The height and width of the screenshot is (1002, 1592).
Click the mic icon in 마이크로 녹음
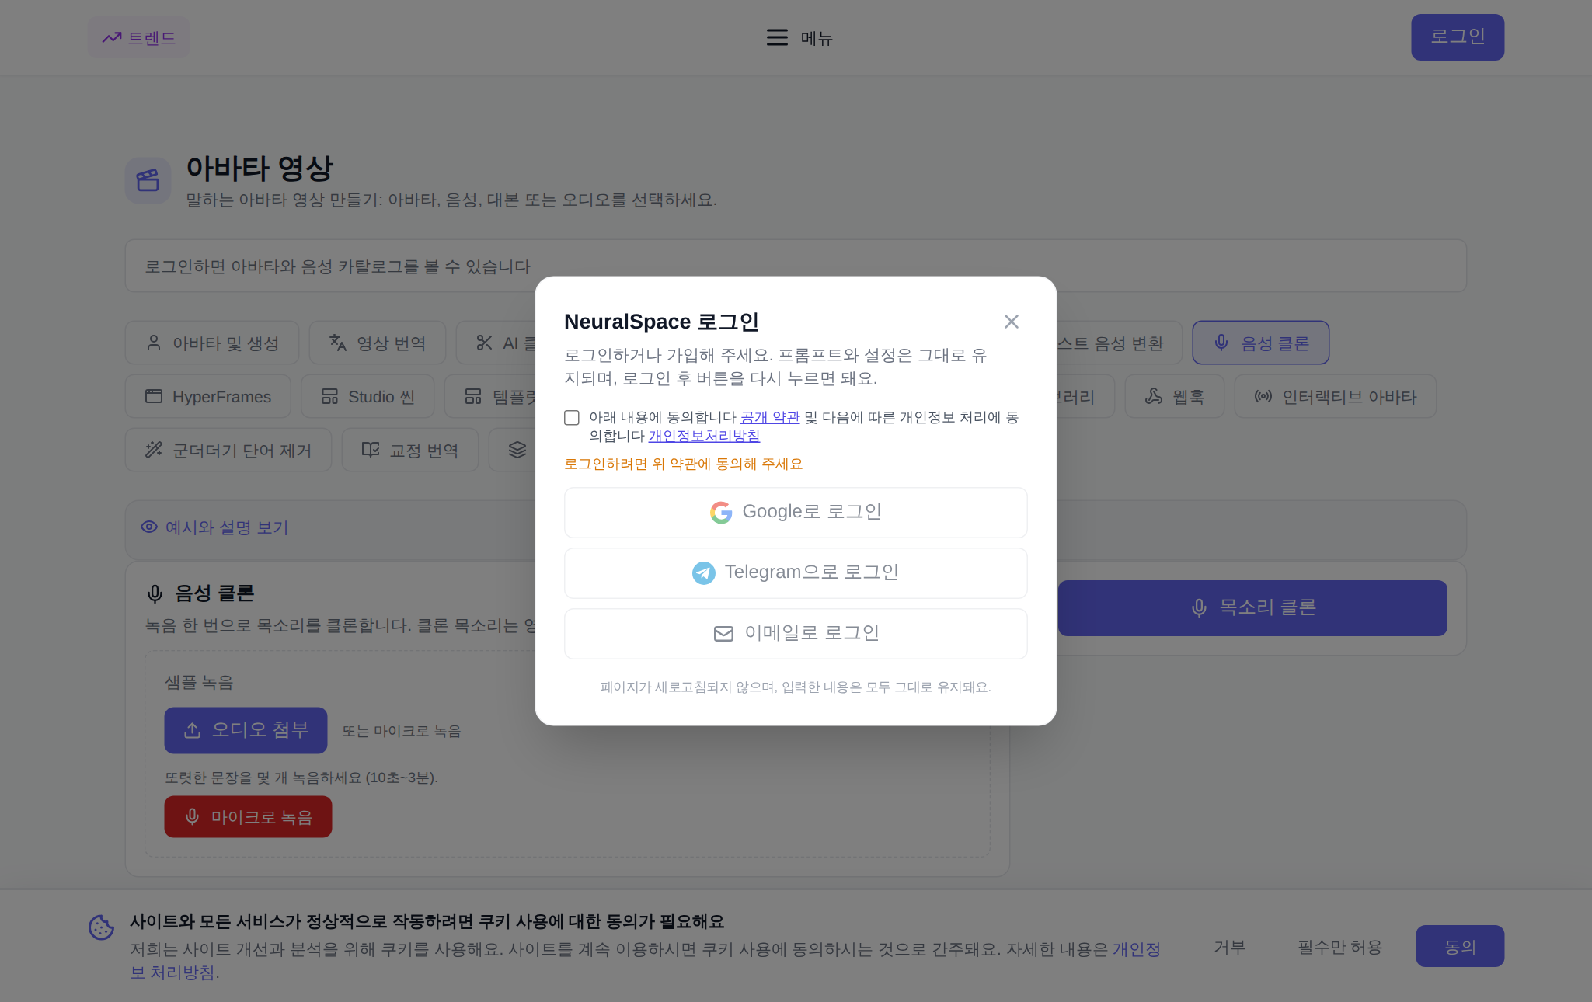[193, 816]
